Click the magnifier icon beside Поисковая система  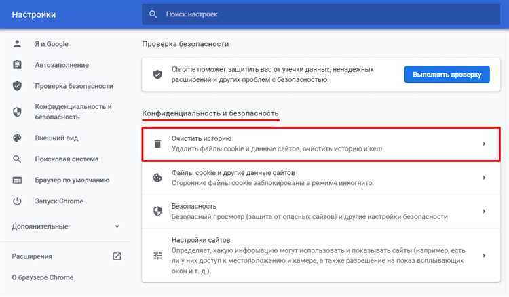[x=17, y=159]
